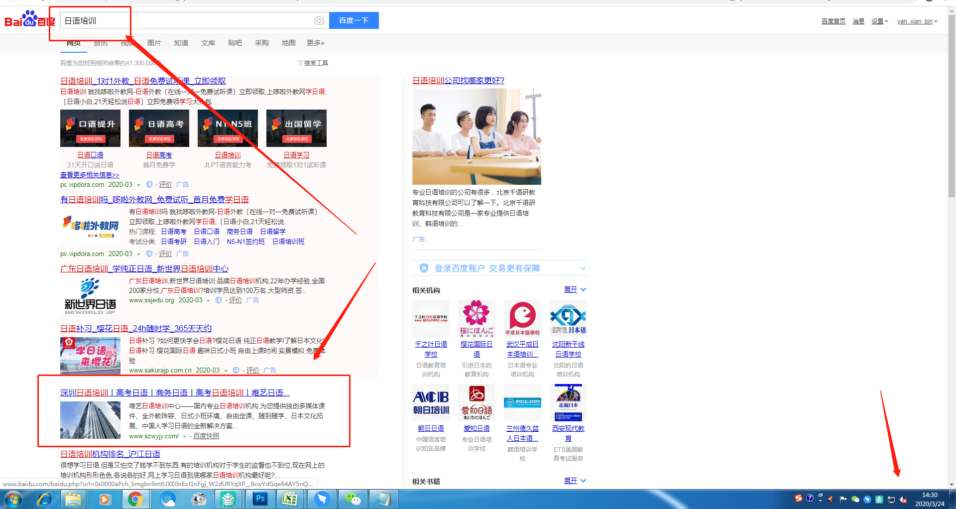Open 百度快照 for www.szwyjy.com
Viewport: 956px width, 509px height.
click(x=206, y=436)
